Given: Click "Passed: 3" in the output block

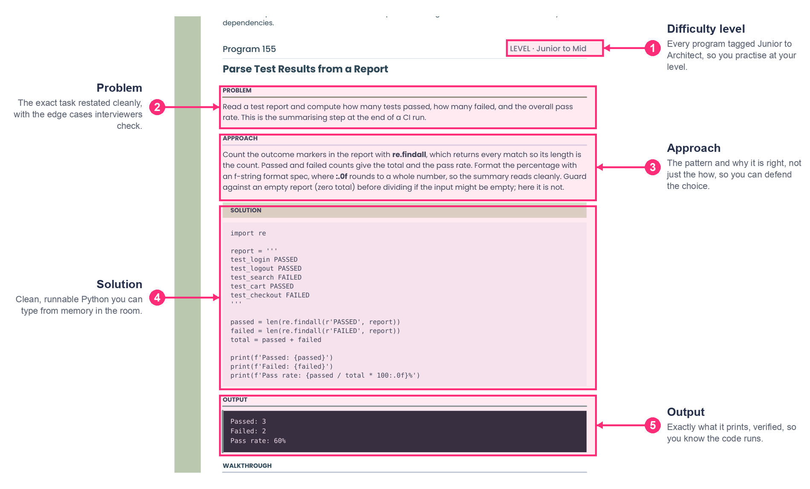Looking at the screenshot, I should (248, 422).
